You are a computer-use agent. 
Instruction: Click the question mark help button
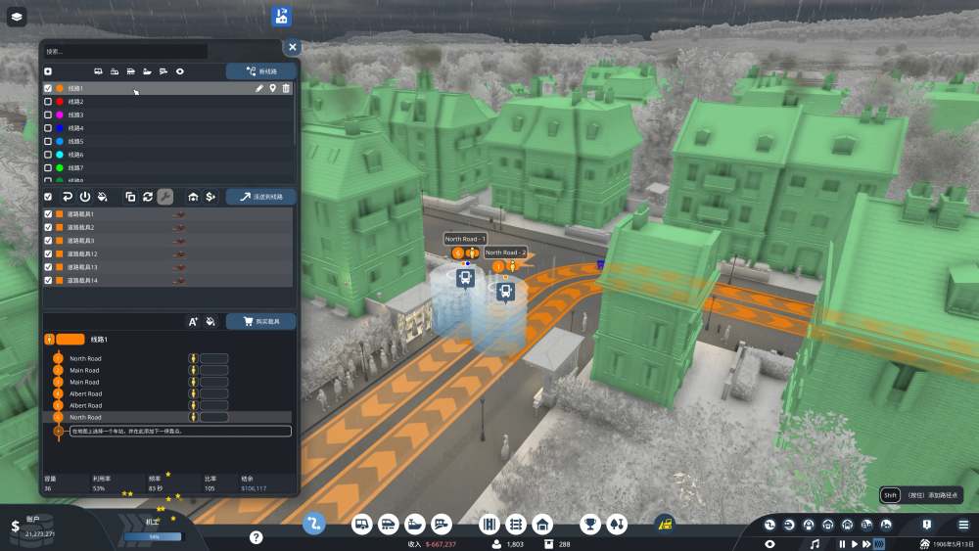click(x=256, y=537)
